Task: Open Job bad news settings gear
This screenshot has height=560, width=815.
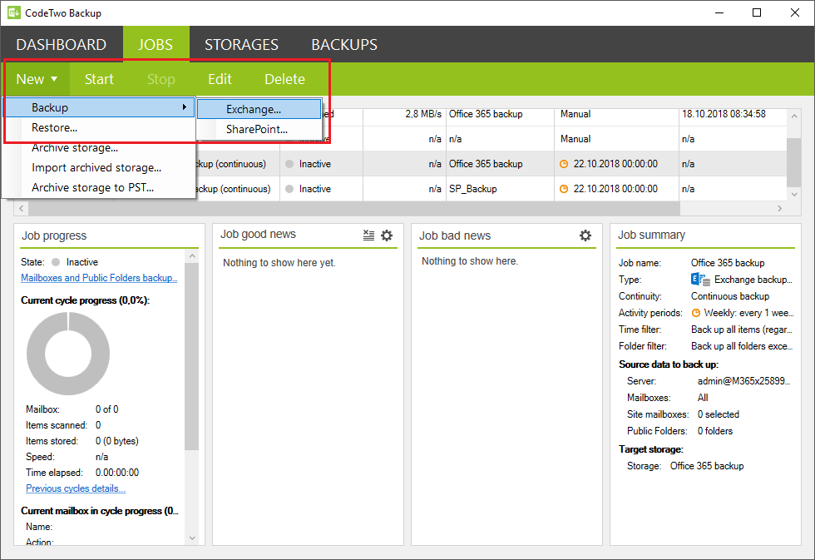Action: click(x=585, y=235)
